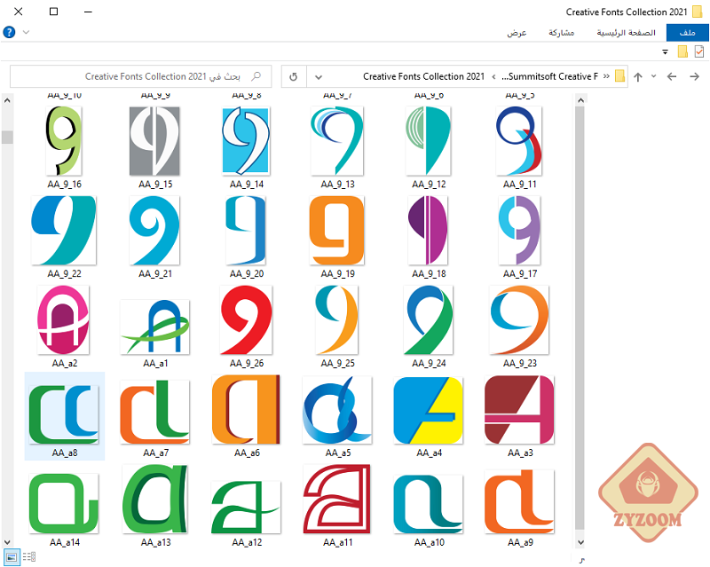Click the new folder icon in quick access

[x=682, y=51]
